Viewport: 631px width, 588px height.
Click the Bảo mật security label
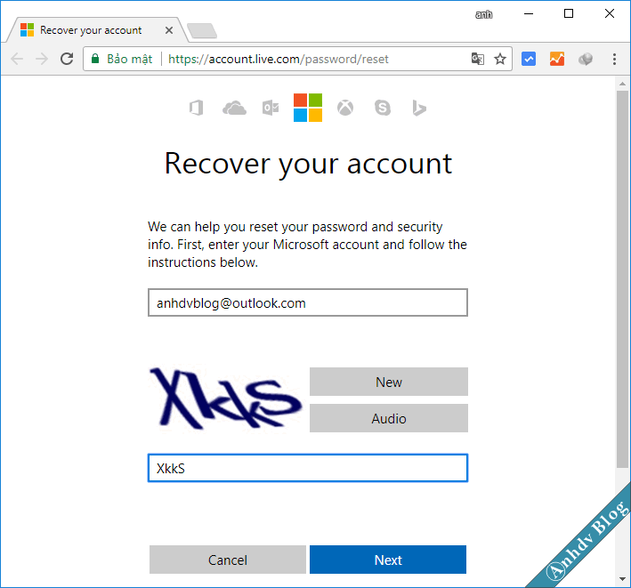click(x=130, y=59)
